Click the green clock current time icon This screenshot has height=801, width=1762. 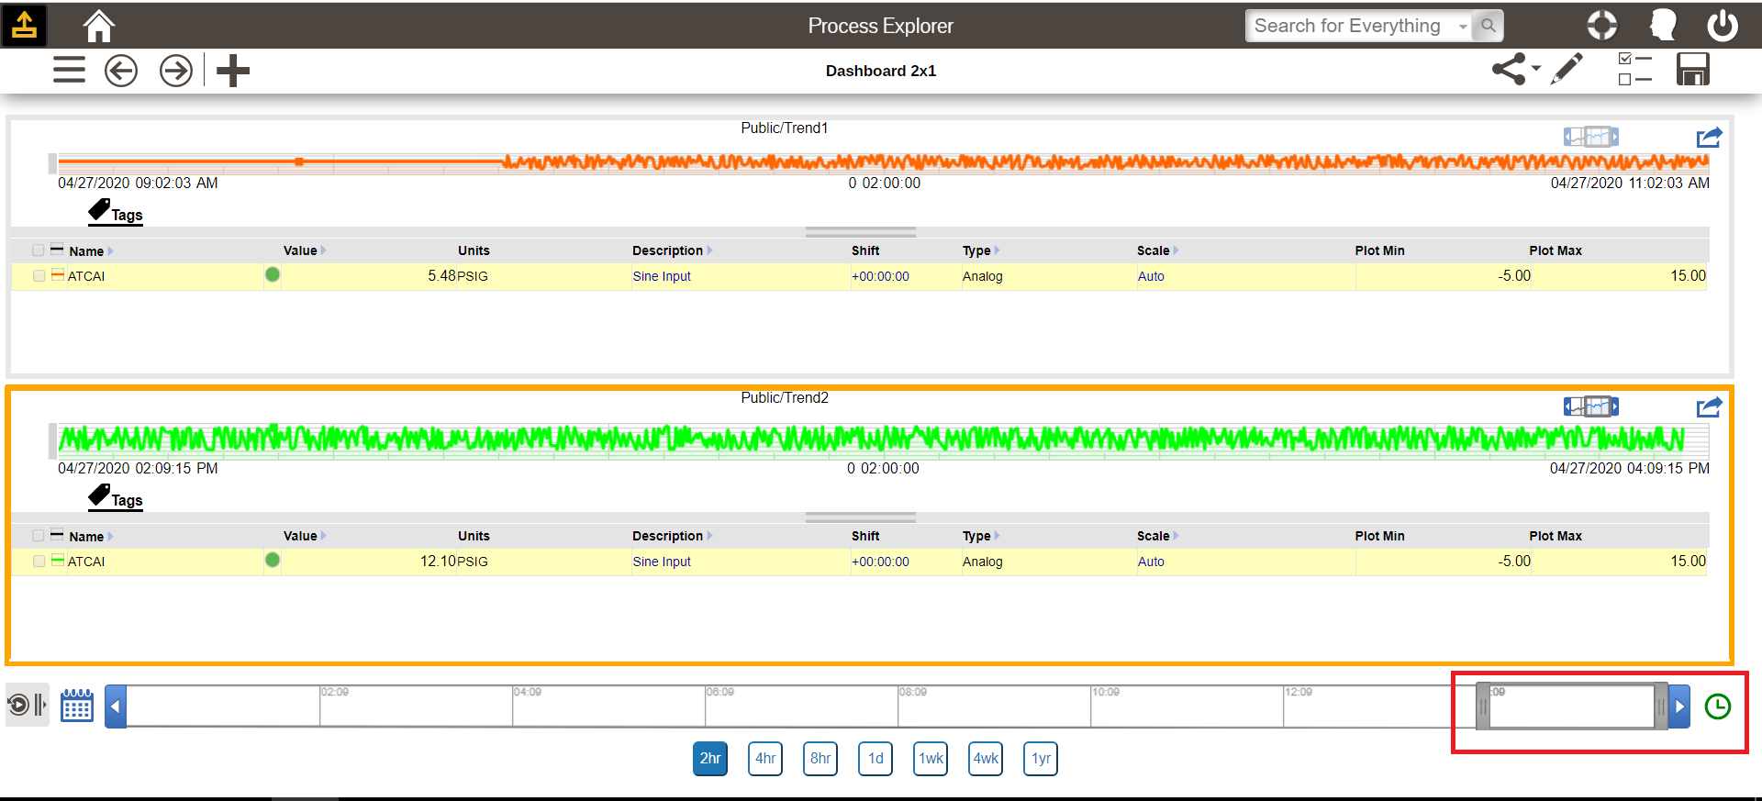(x=1717, y=706)
